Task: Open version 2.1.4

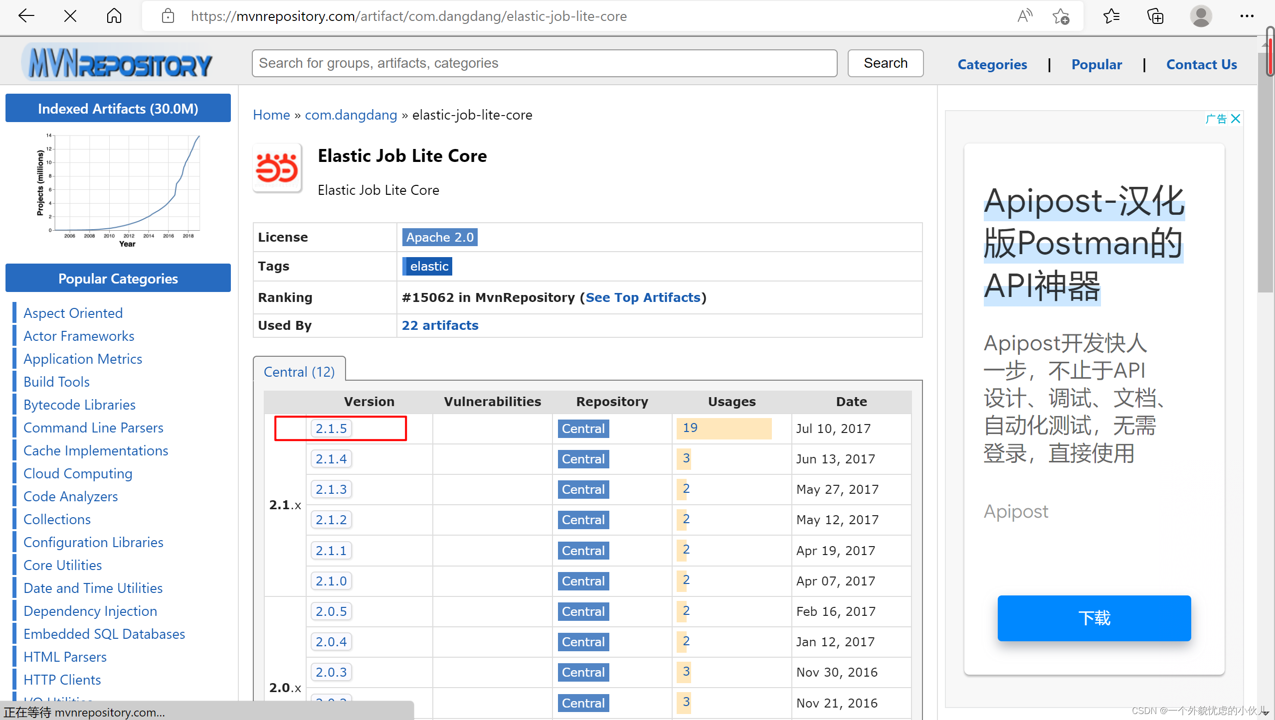Action: (331, 459)
